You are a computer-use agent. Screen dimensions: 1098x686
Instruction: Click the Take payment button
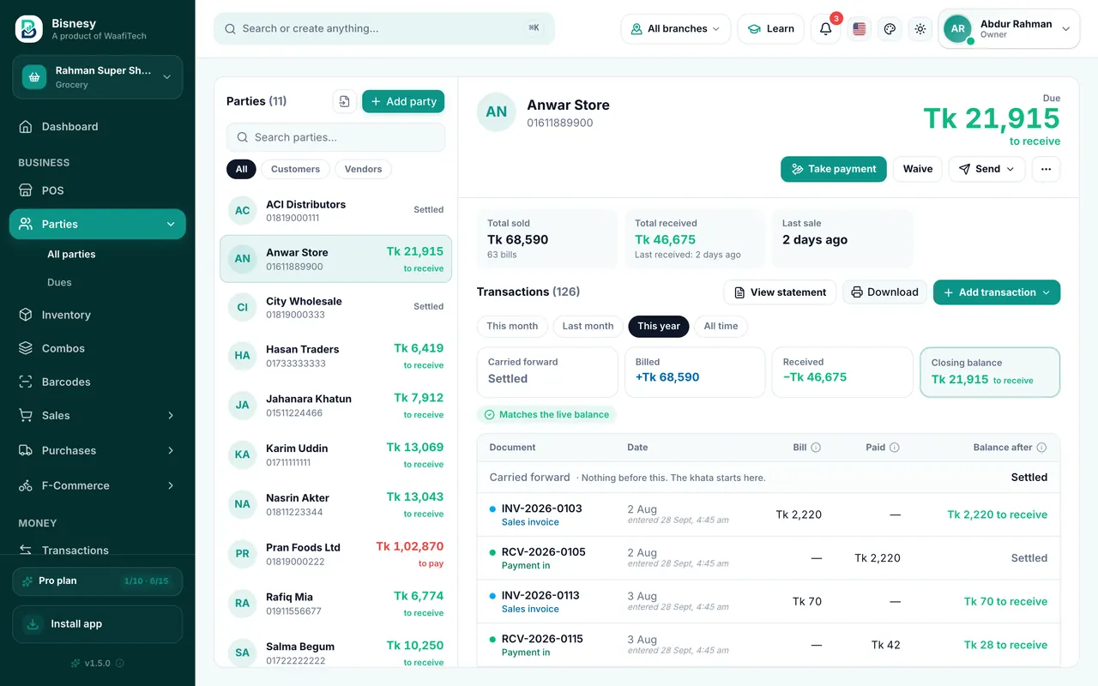[x=834, y=169]
